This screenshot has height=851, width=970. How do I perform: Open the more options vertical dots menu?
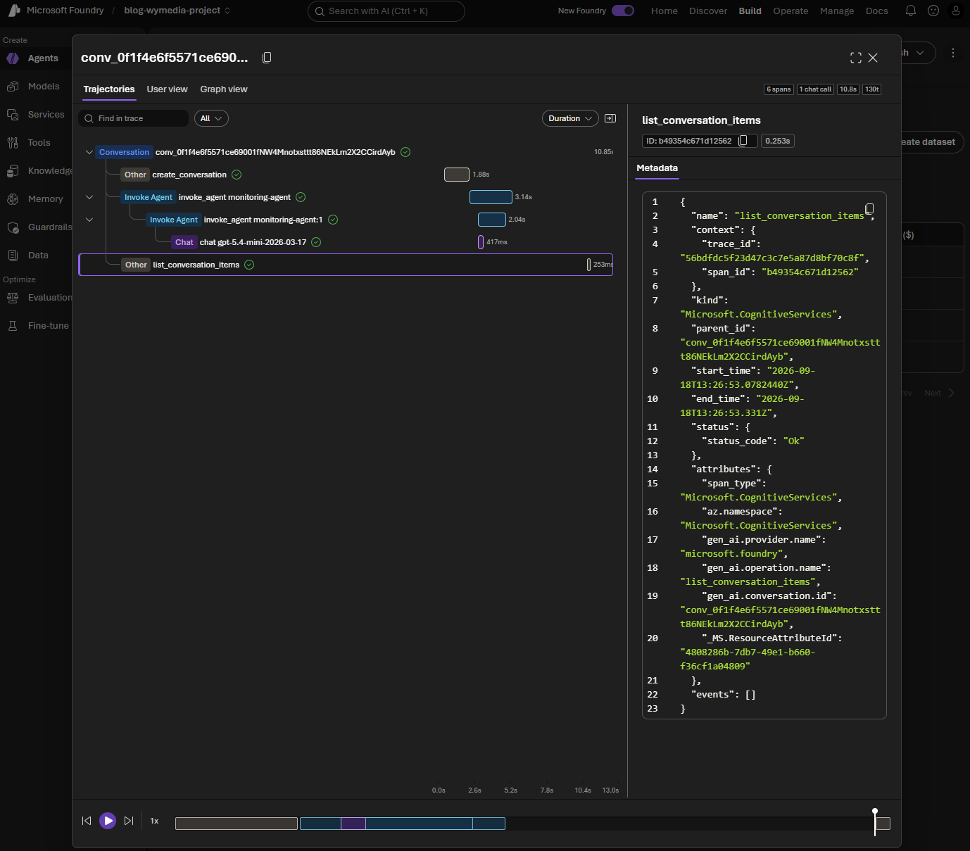pyautogui.click(x=953, y=53)
